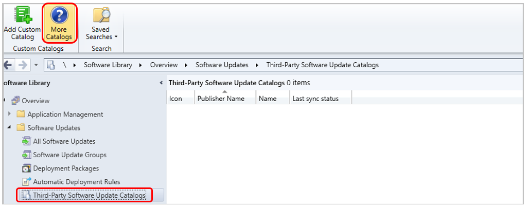
Task: Click the Overview node icon
Action: tap(16, 101)
